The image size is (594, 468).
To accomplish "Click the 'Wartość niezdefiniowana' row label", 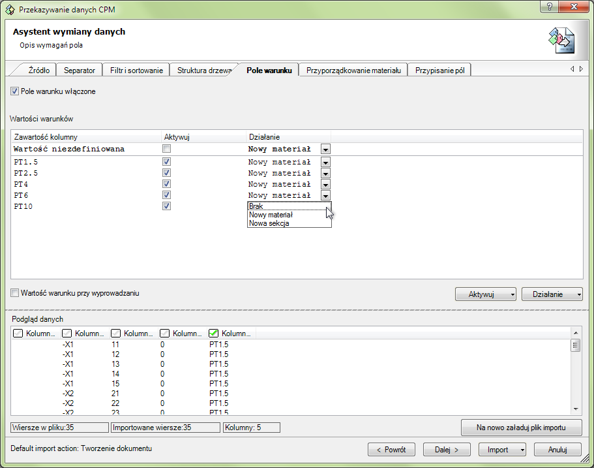I will coord(69,149).
